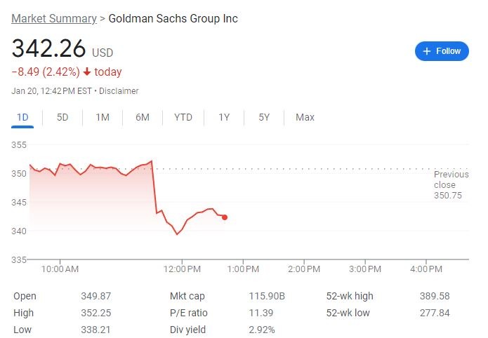Switch to the 1Y range tab
This screenshot has height=338, width=488.
[224, 117]
